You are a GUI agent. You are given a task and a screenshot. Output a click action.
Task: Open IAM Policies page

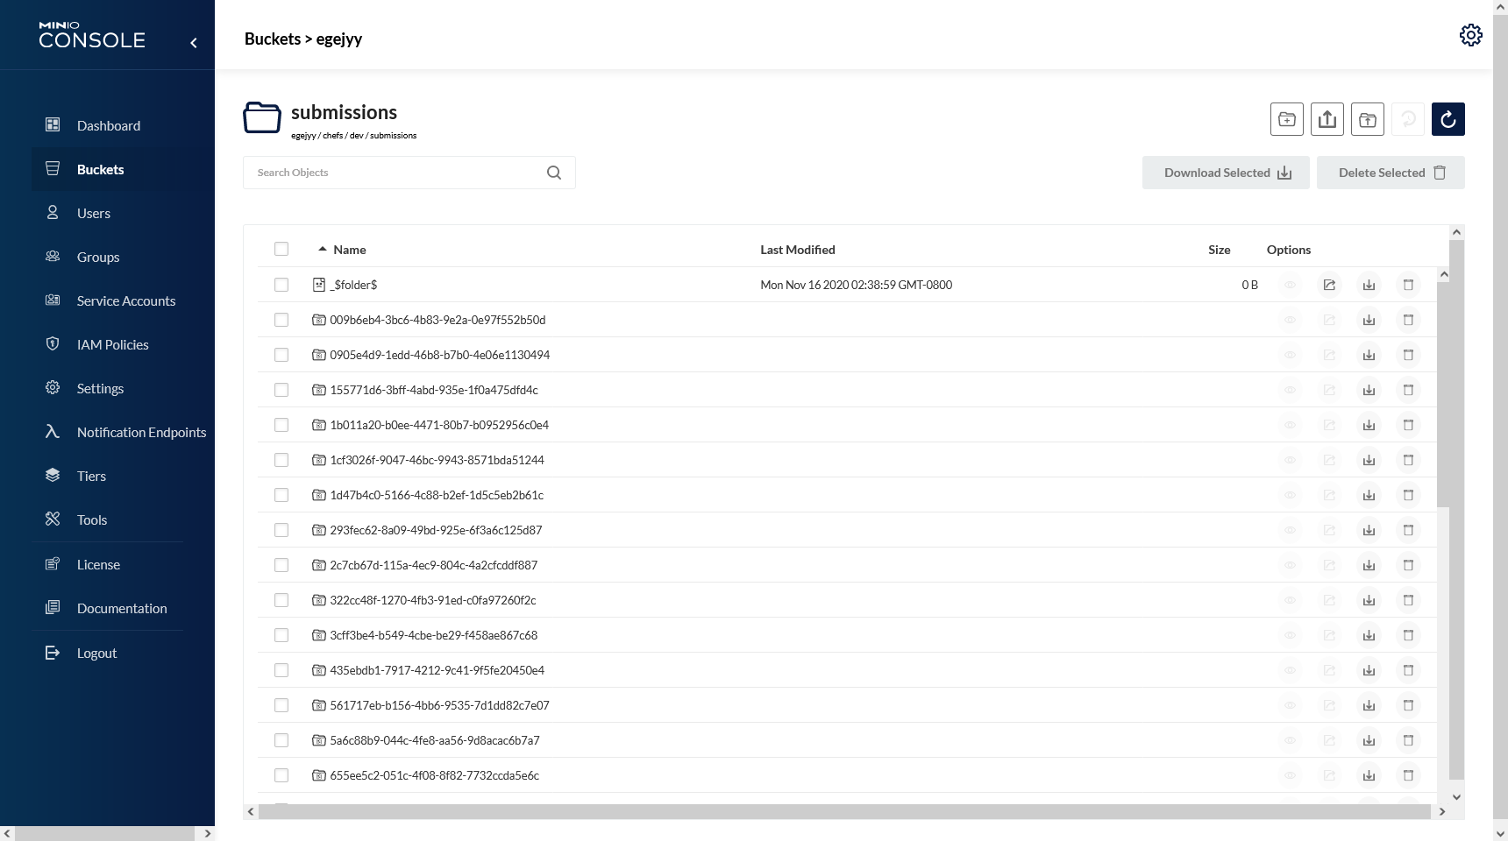tap(123, 344)
